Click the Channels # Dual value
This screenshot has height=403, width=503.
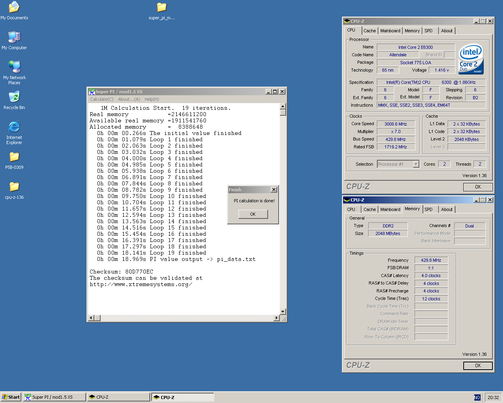tap(470, 226)
